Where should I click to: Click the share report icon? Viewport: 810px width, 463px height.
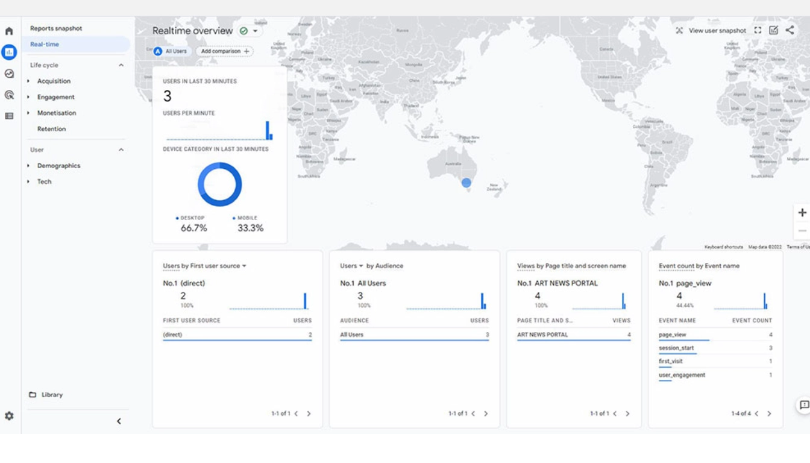[790, 30]
